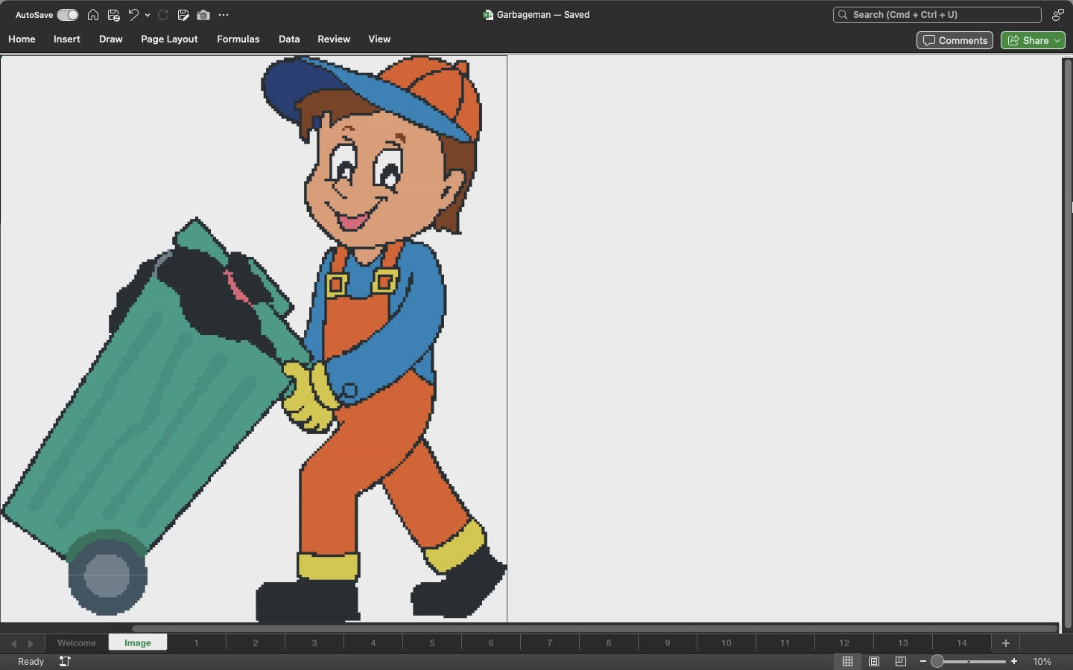
Task: Toggle open the Comments pane
Action: (955, 40)
